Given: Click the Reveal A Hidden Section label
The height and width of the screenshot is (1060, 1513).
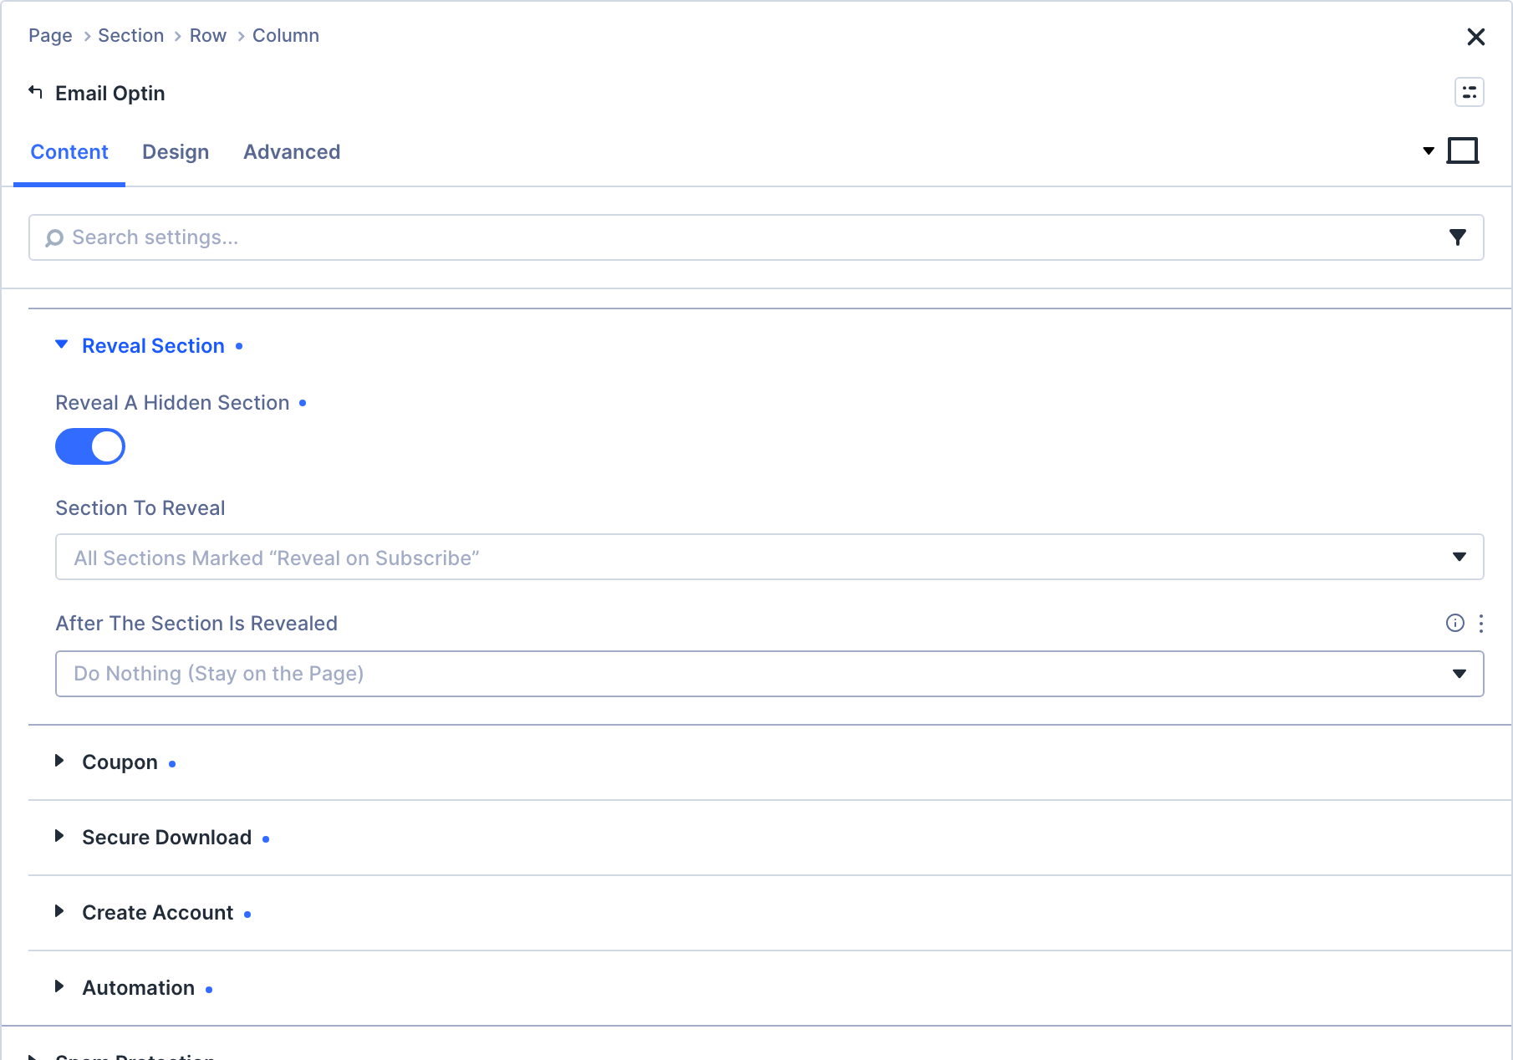Looking at the screenshot, I should tap(172, 403).
